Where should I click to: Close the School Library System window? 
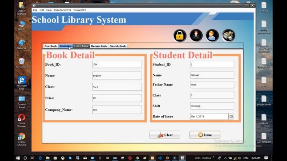252,6
